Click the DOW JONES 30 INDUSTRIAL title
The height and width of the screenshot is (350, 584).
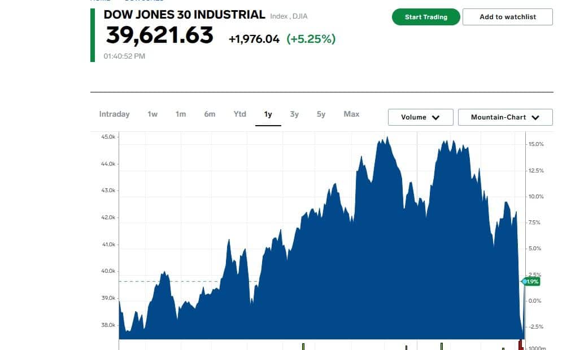[x=184, y=15]
